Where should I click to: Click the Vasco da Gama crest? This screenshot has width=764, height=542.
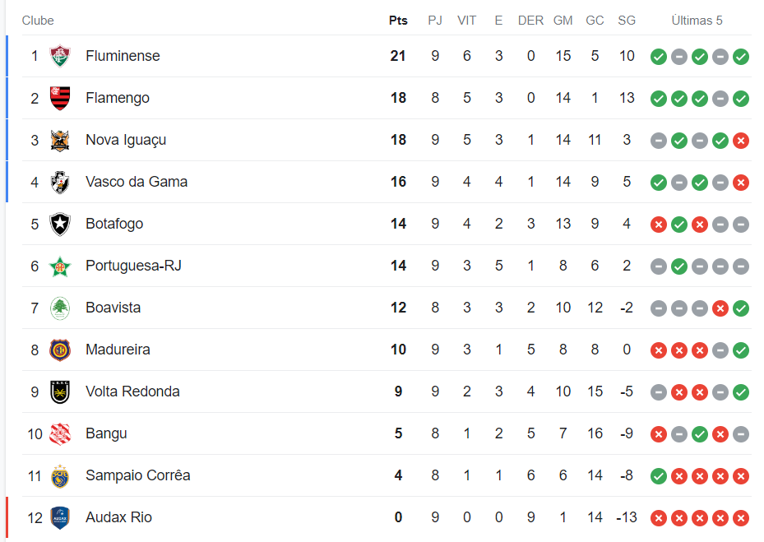60,182
